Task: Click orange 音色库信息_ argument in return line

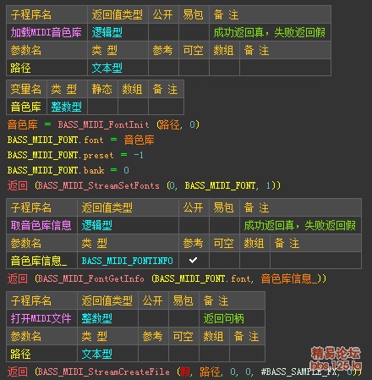Action: tap(289, 278)
